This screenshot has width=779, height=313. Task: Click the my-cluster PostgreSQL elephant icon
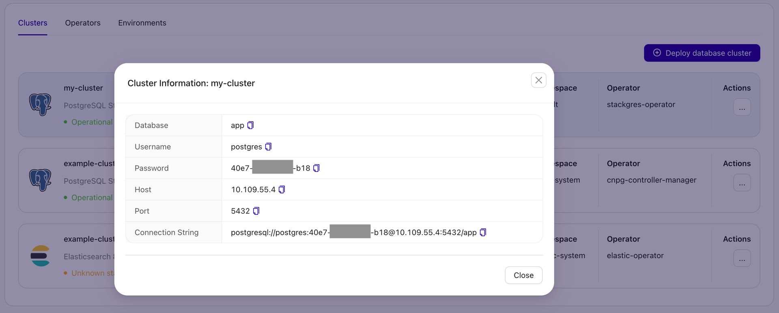pos(40,105)
